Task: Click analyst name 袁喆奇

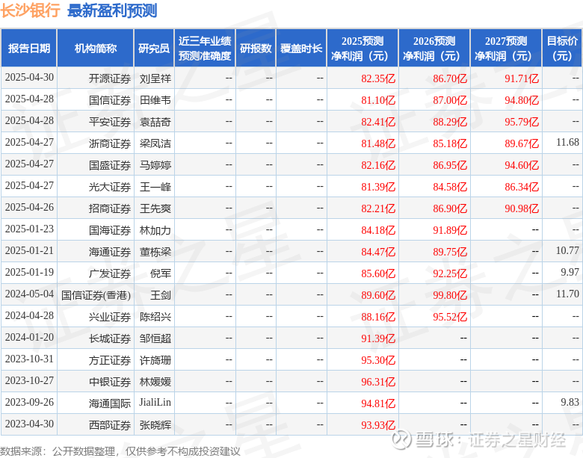Action: (x=155, y=122)
